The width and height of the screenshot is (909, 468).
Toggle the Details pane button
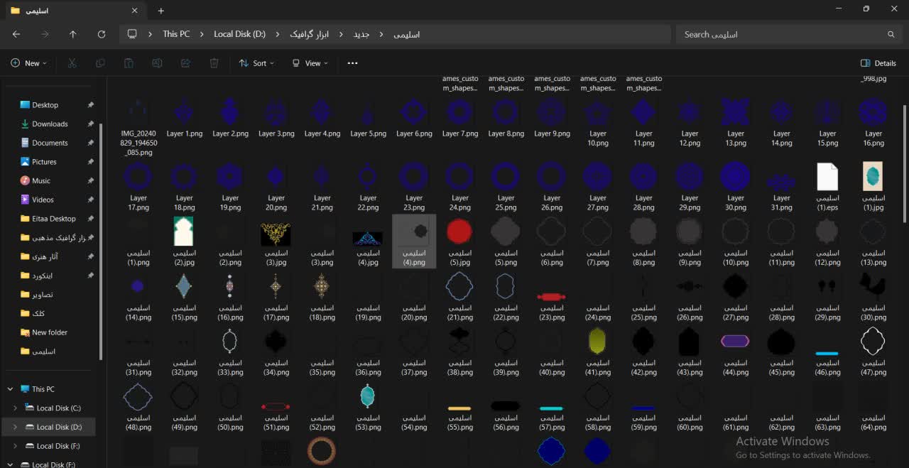click(878, 63)
